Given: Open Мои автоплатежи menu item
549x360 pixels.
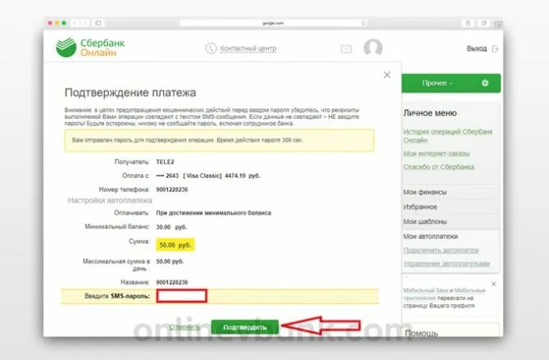Looking at the screenshot, I should click(x=431, y=236).
